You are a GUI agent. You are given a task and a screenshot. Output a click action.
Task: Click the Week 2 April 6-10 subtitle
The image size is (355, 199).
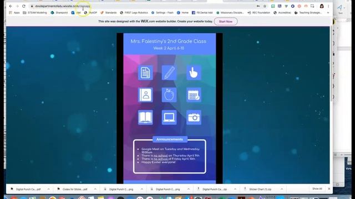[169, 48]
